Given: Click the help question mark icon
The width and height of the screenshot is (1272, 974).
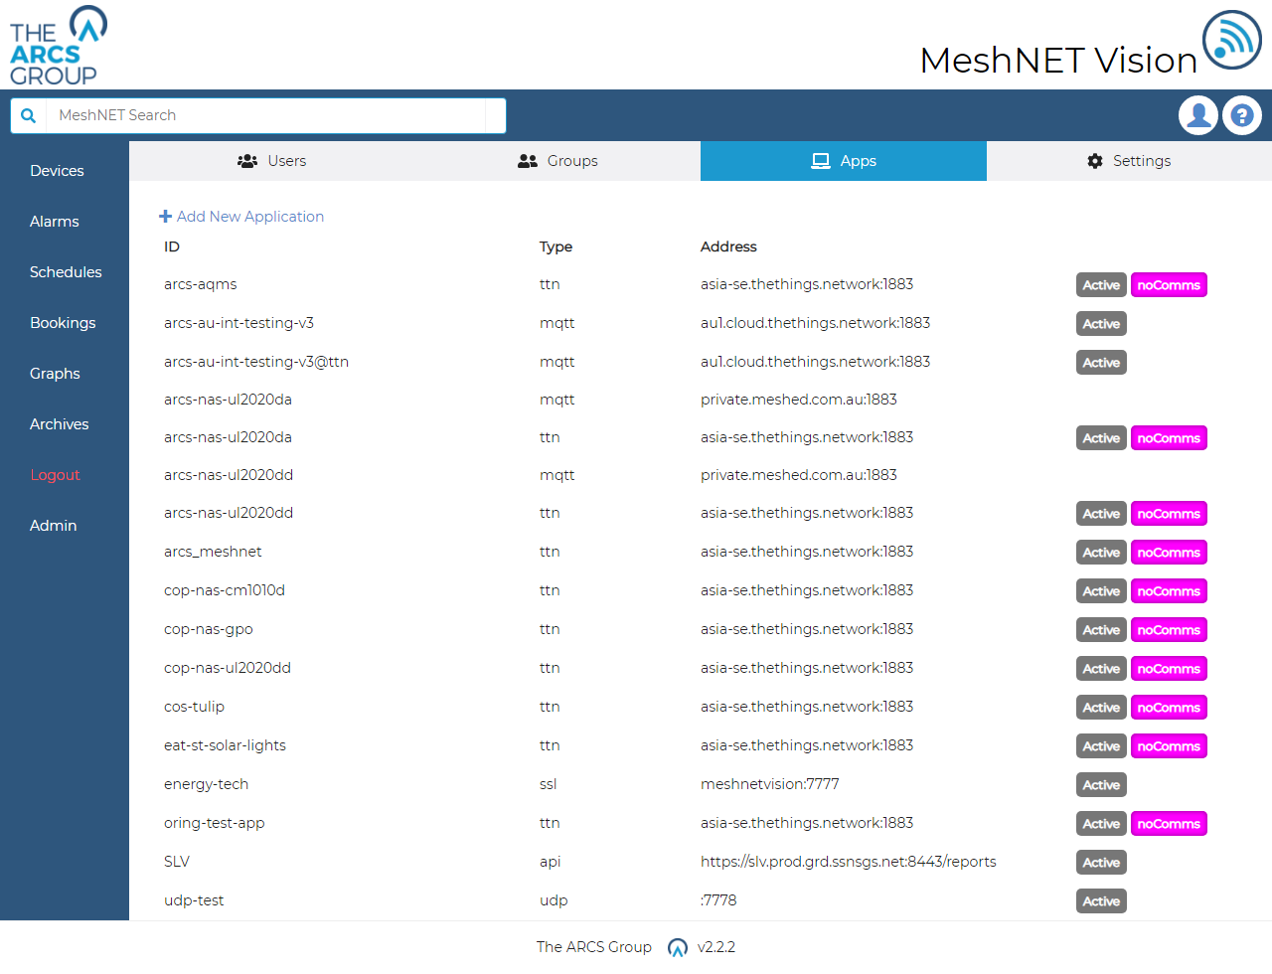Looking at the screenshot, I should click(x=1241, y=115).
